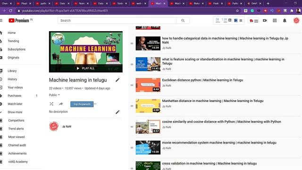The width and height of the screenshot is (302, 170).
Task: Open the Jp NaN channel link under the playlist
Action: 67,127
